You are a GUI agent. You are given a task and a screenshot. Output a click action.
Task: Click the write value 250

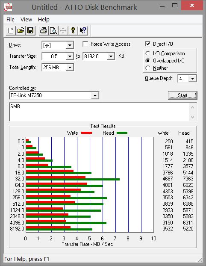click(x=169, y=142)
